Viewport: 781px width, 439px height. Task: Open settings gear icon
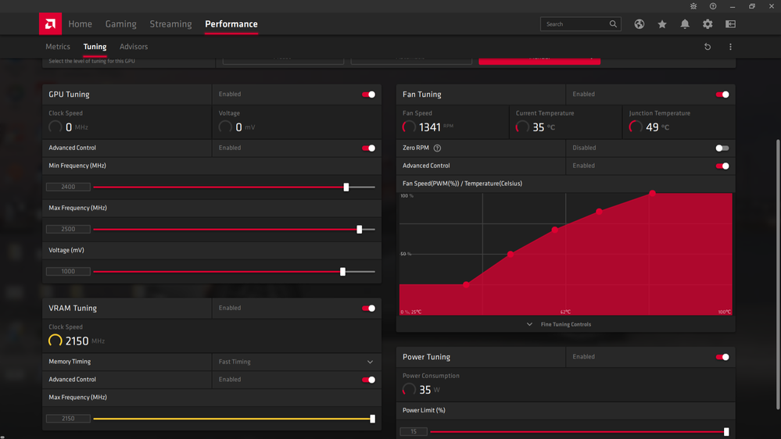click(x=708, y=24)
